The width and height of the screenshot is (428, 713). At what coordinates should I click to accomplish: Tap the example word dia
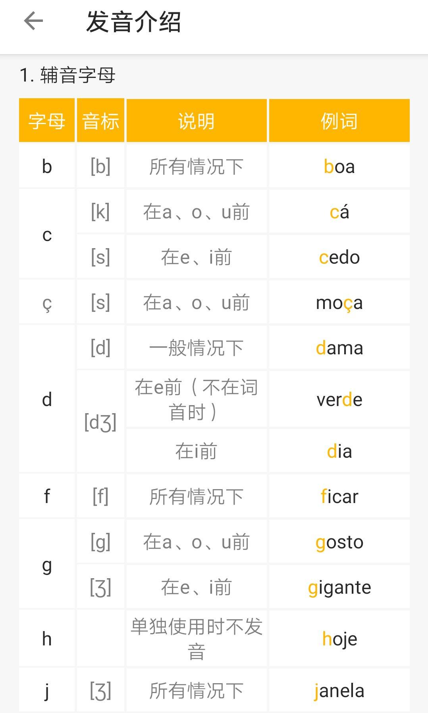click(x=340, y=451)
